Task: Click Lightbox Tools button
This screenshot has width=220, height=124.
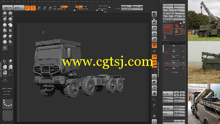Action: pyautogui.click(x=174, y=19)
